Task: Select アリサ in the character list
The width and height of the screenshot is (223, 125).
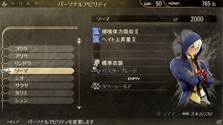Action: 41,56
